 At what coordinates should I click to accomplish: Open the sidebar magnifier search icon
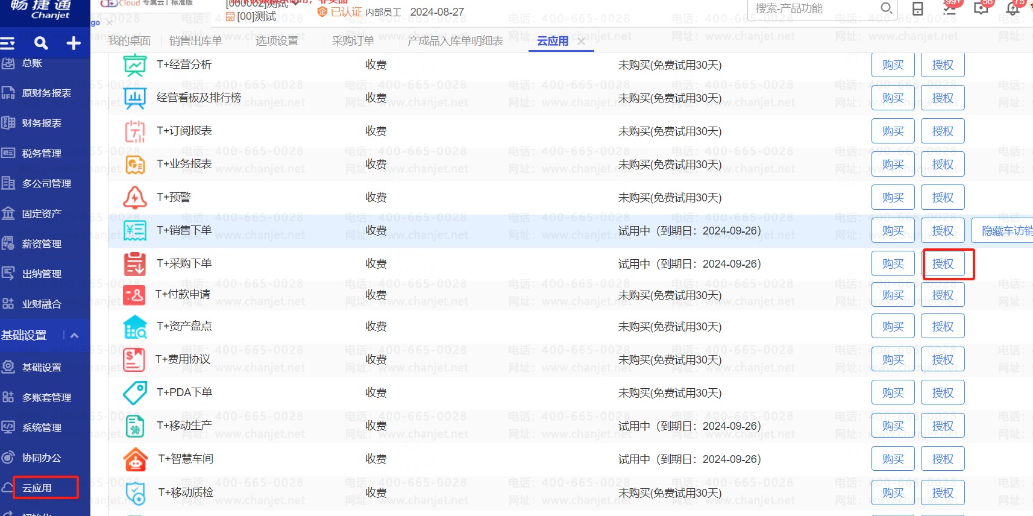coord(41,43)
